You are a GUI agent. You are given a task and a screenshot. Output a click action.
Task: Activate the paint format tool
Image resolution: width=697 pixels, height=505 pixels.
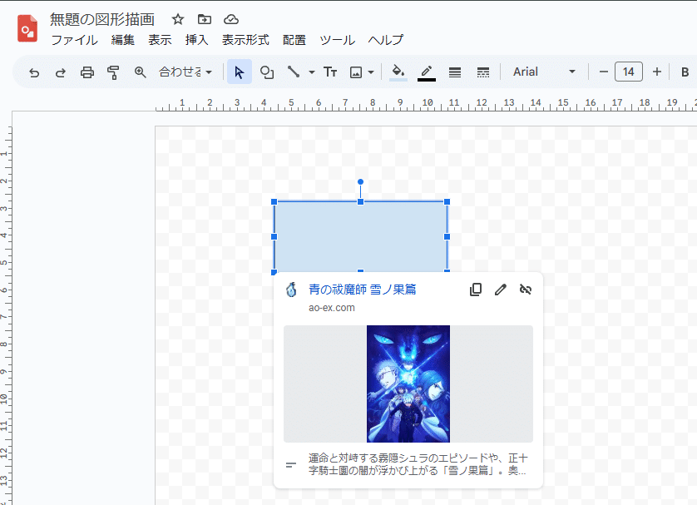(x=113, y=72)
